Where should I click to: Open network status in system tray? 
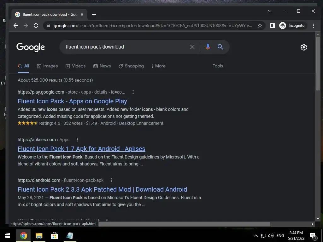click(x=263, y=236)
